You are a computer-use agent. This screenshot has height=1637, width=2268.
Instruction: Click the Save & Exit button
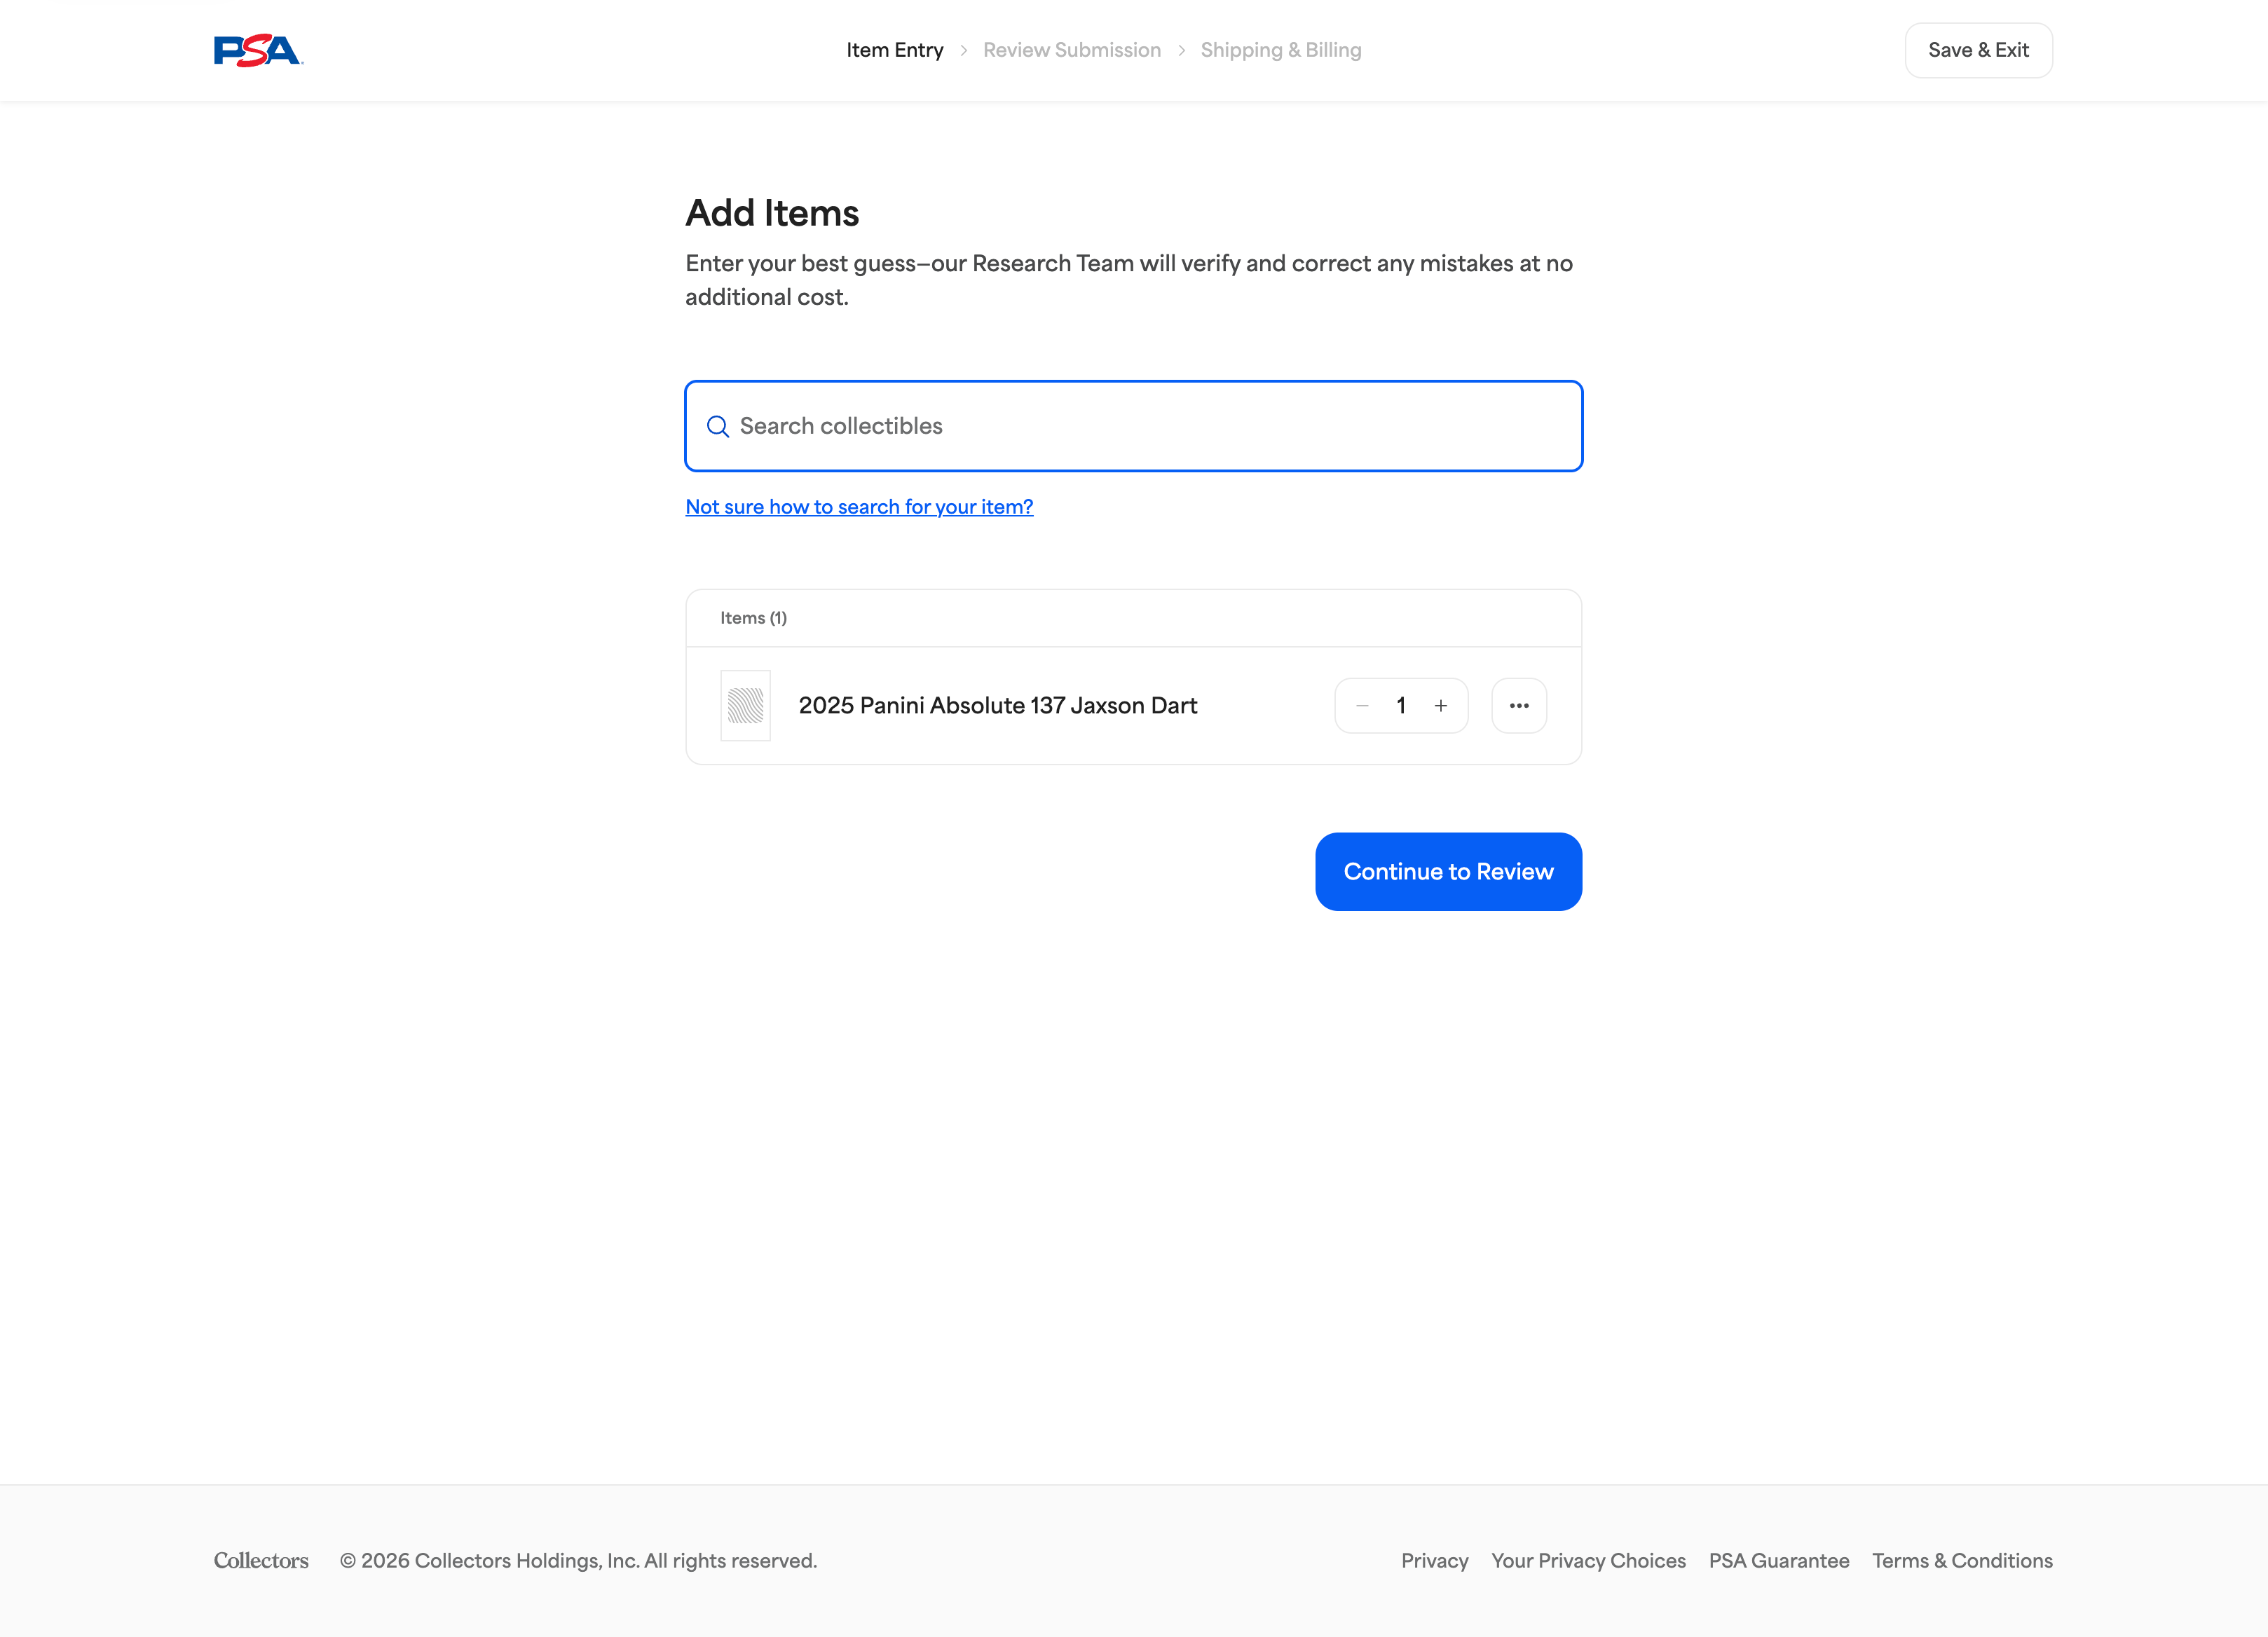click(x=1977, y=50)
